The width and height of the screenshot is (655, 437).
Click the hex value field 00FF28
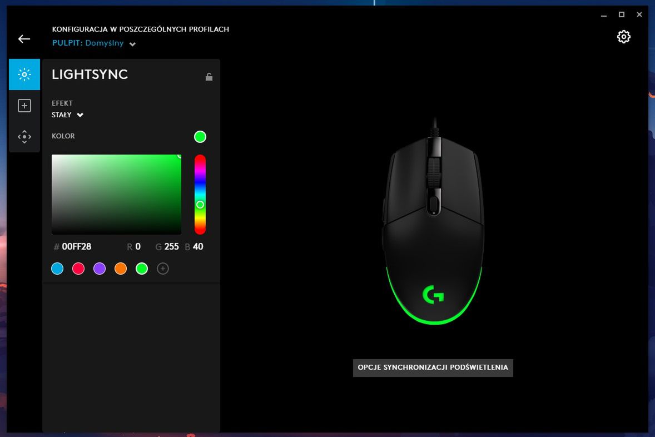(76, 246)
